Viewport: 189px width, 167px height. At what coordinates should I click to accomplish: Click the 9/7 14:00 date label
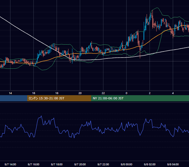click(x=10, y=164)
